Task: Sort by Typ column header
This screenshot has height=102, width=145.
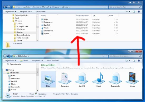Action: (94, 16)
